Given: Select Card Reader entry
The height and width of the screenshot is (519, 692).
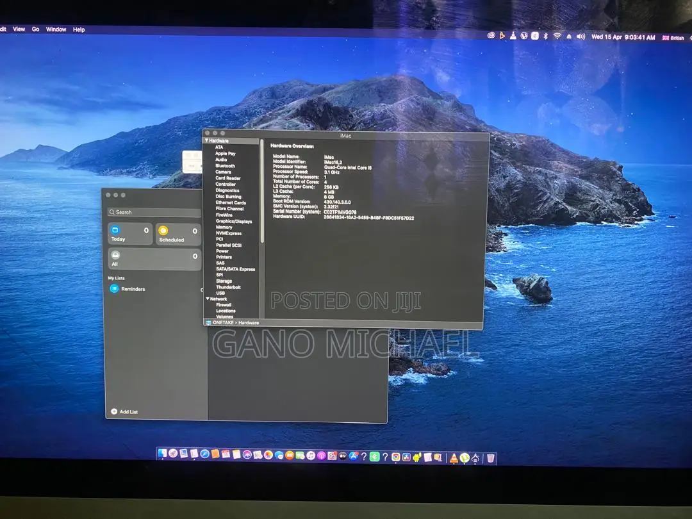Looking at the screenshot, I should pos(227,178).
